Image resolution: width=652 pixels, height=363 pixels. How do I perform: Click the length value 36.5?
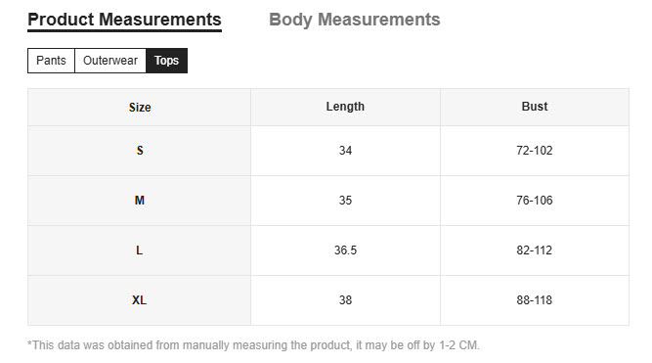pos(345,250)
